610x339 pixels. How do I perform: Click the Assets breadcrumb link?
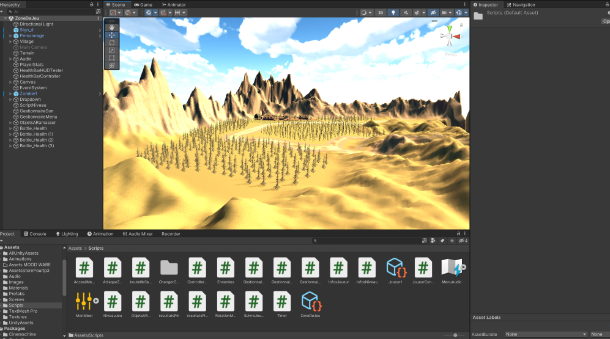(x=75, y=249)
